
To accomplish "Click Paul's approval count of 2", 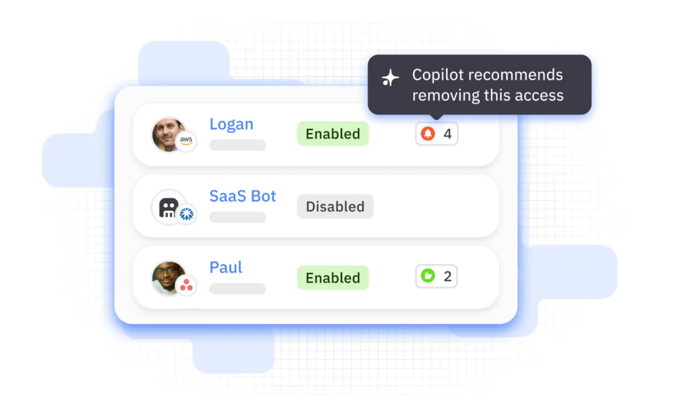I will (447, 276).
